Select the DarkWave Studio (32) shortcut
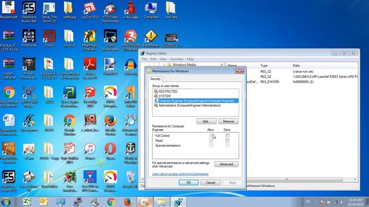 [9, 181]
